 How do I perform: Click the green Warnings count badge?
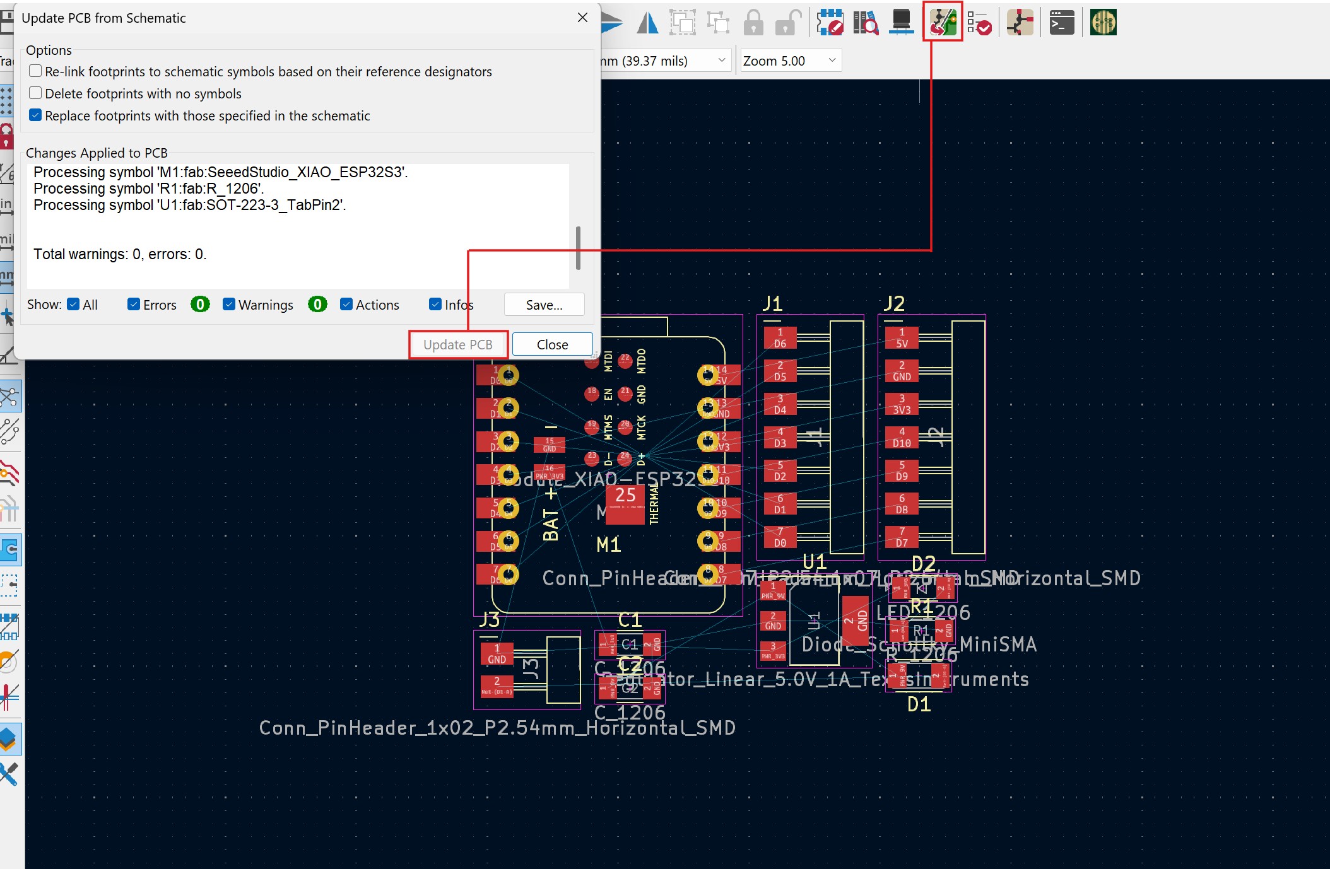click(x=317, y=305)
